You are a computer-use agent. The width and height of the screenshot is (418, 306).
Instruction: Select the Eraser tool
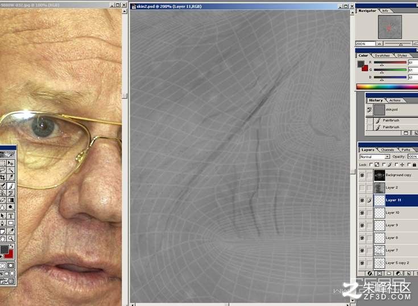(3, 200)
